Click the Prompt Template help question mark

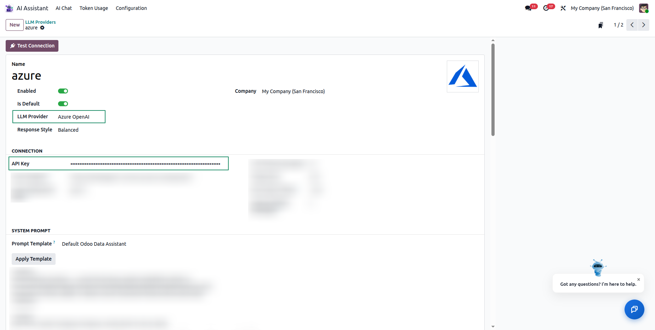tap(54, 242)
